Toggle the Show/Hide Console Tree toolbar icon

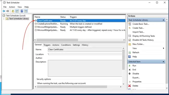click(17, 11)
